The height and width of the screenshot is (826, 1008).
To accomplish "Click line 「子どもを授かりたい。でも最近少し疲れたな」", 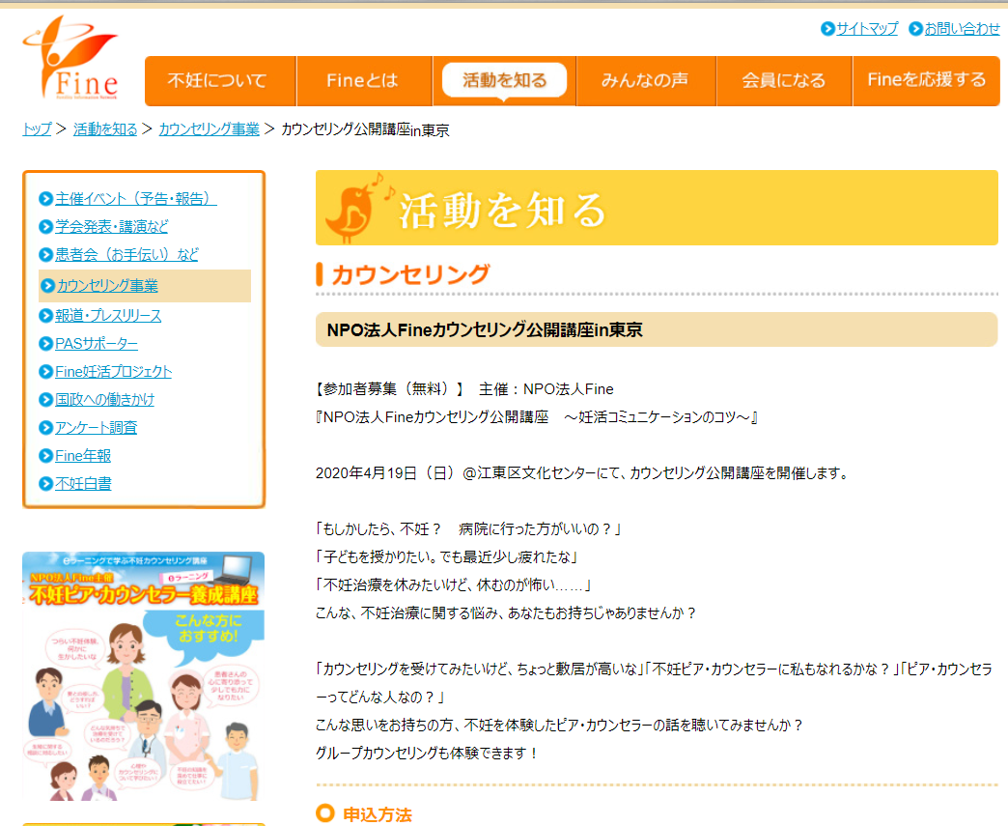I will tap(447, 557).
